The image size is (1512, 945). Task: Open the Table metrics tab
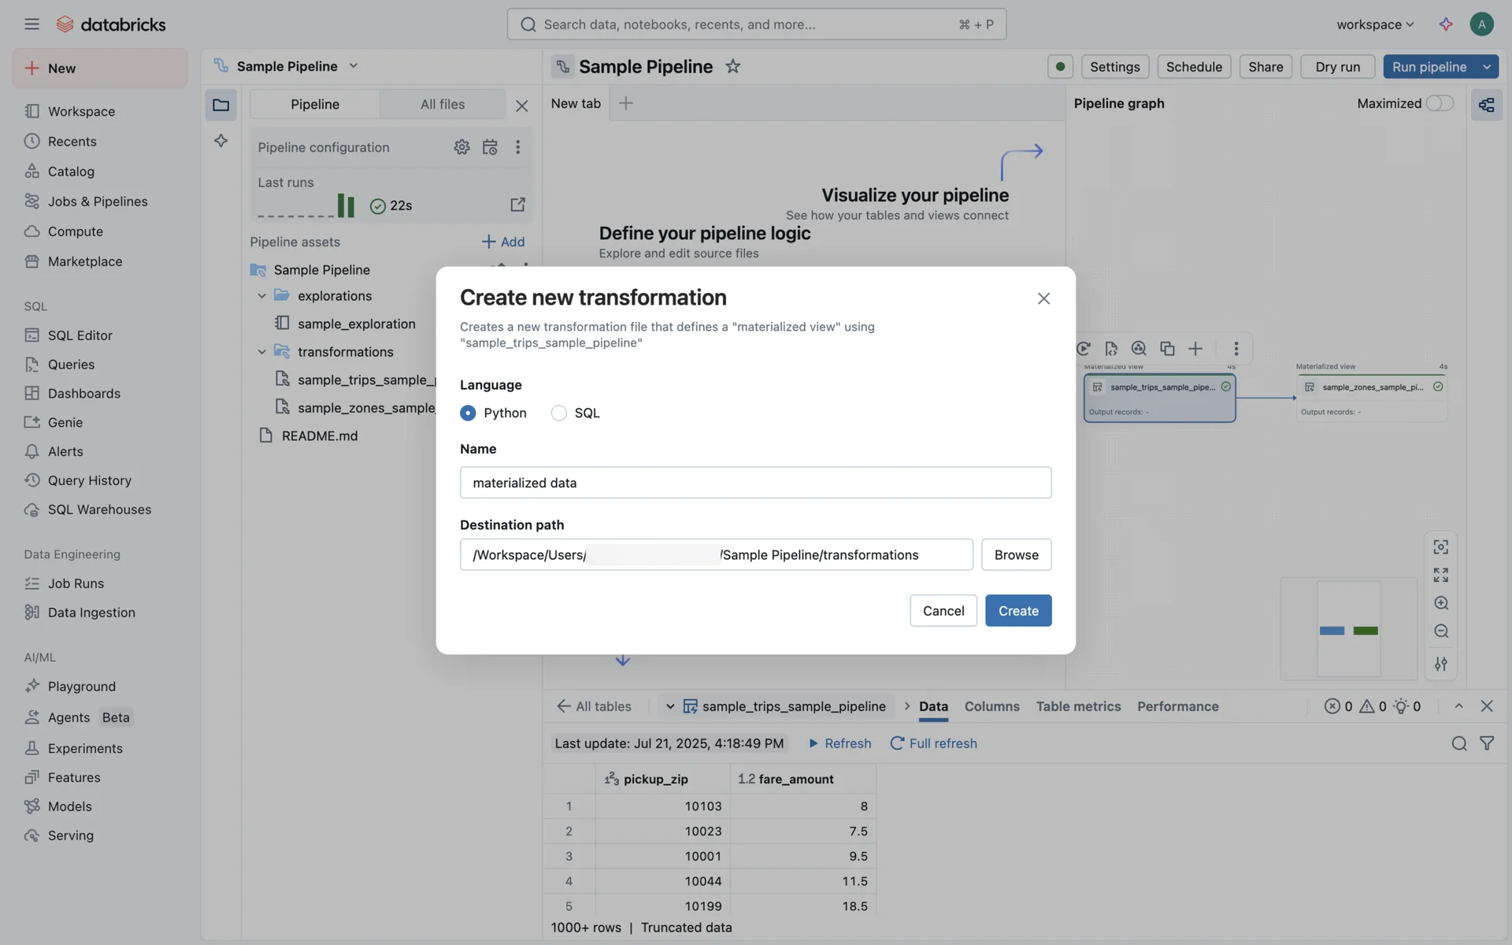click(x=1077, y=706)
